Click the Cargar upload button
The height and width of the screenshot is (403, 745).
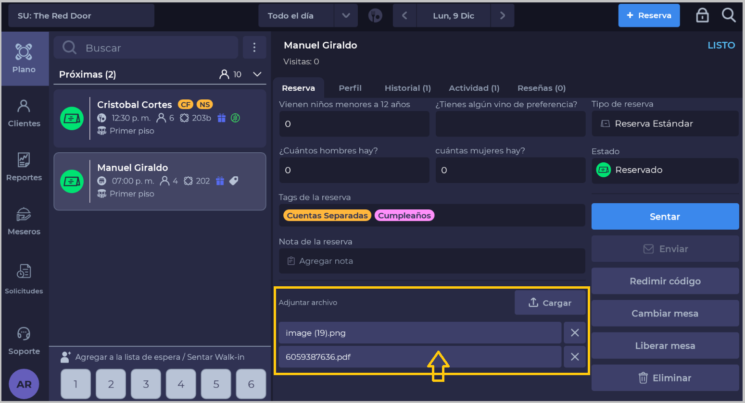click(550, 303)
